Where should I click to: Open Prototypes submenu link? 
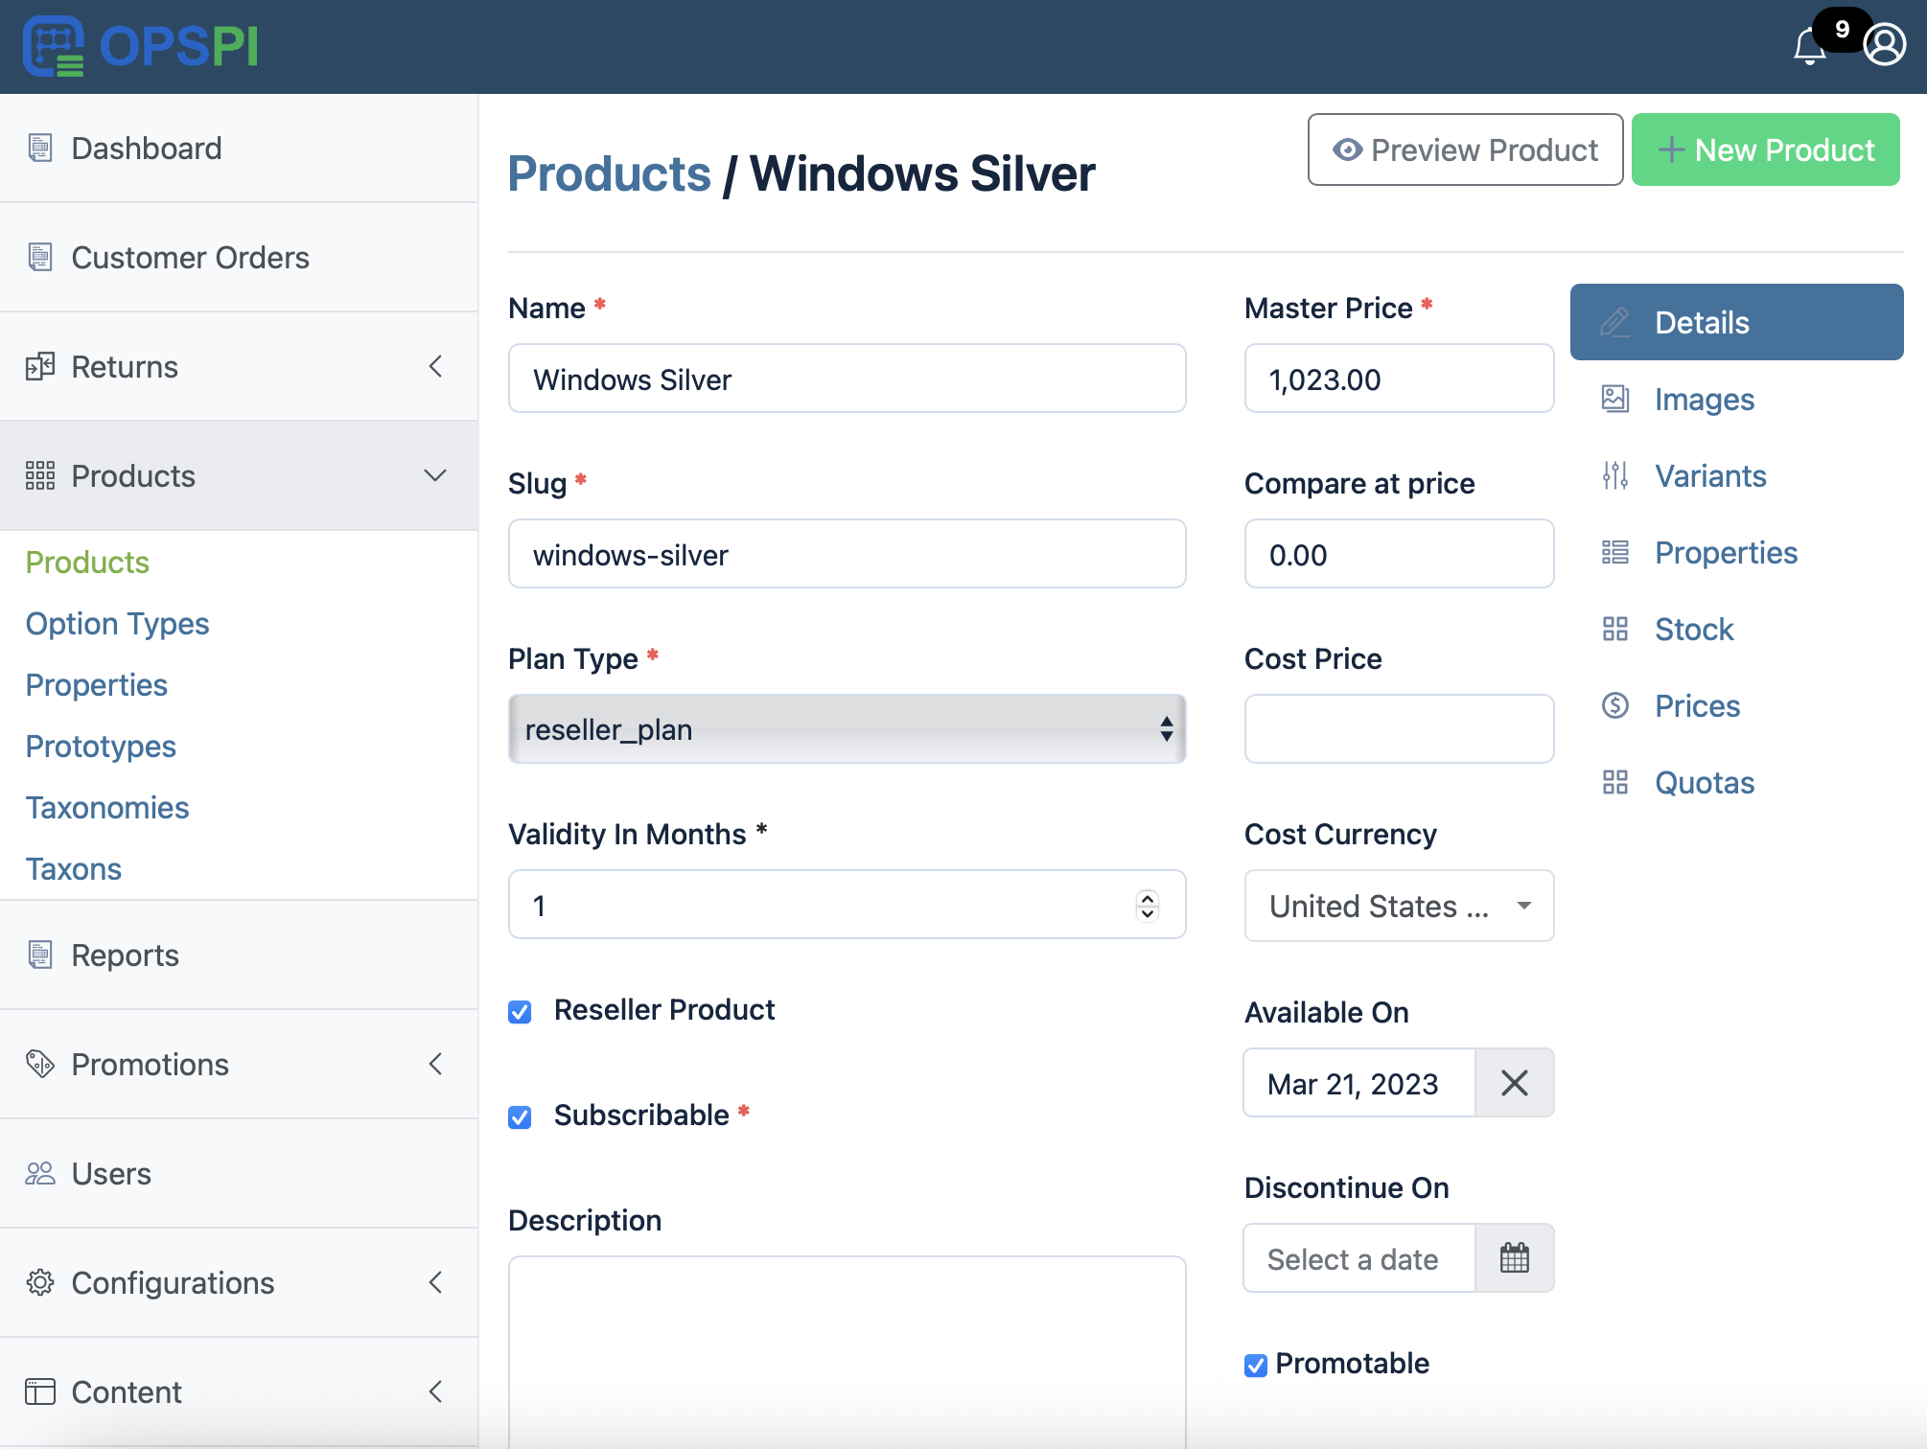click(x=101, y=747)
